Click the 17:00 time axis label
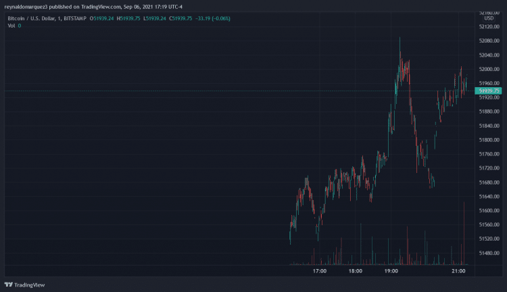The image size is (507, 292). (x=320, y=271)
